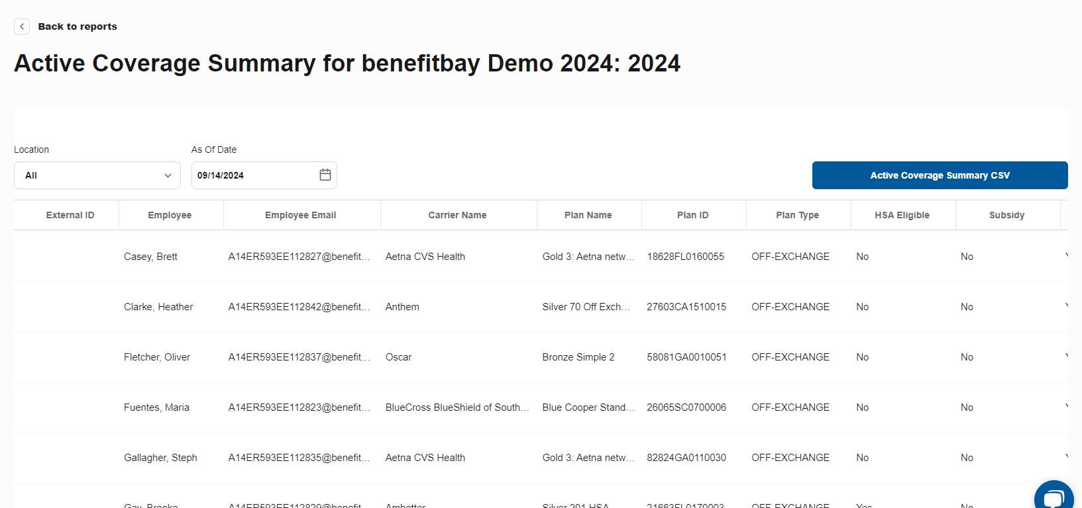Sort by External ID column header
This screenshot has height=508, width=1082.
[x=70, y=215]
